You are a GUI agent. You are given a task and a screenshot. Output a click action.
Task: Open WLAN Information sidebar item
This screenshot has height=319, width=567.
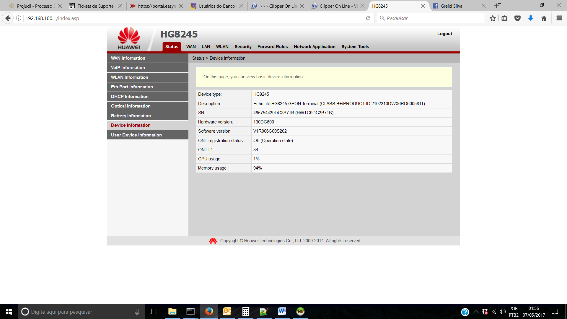pyautogui.click(x=130, y=77)
